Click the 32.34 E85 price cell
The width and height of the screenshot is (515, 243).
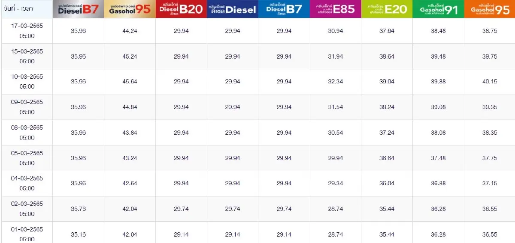tap(336, 82)
